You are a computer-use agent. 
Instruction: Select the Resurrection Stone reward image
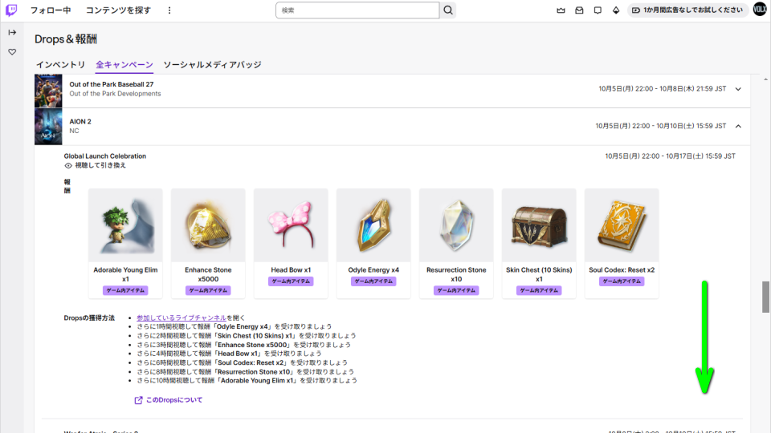pos(456,225)
